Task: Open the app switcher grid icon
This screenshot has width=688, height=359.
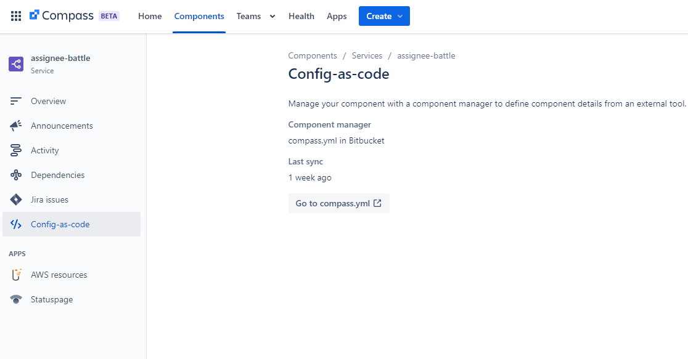Action: [16, 16]
